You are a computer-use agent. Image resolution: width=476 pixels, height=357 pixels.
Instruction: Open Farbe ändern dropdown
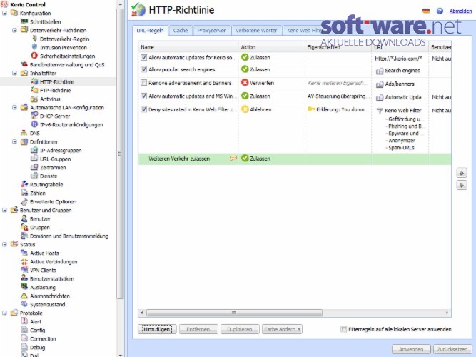[x=282, y=329]
